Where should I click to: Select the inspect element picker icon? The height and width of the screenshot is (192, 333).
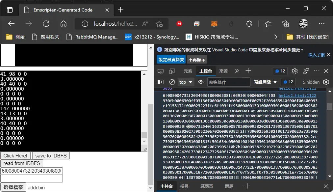click(x=161, y=71)
